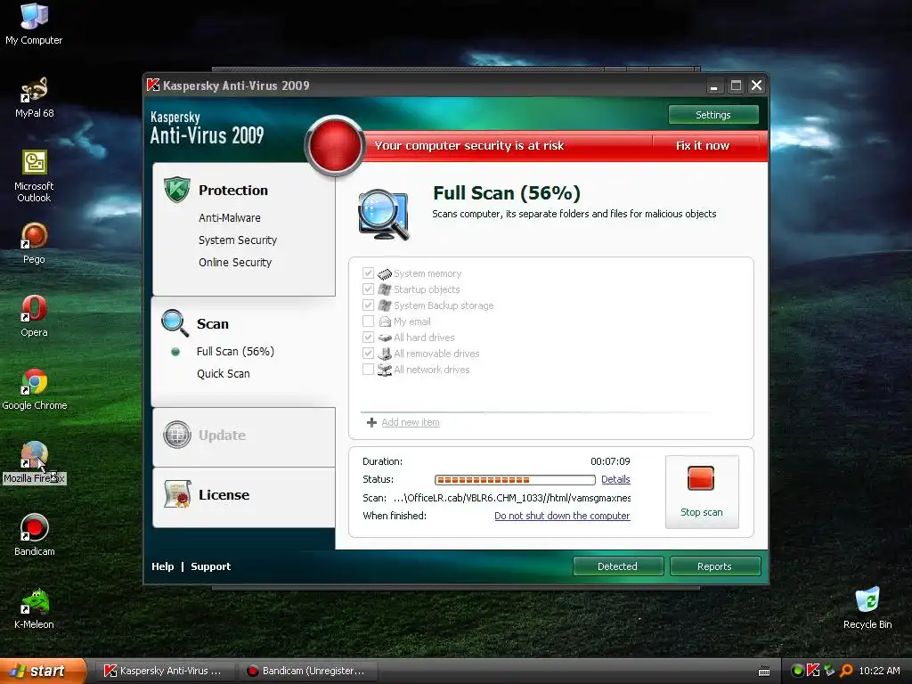
Task: Open the Opera browser shortcut
Action: click(34, 316)
